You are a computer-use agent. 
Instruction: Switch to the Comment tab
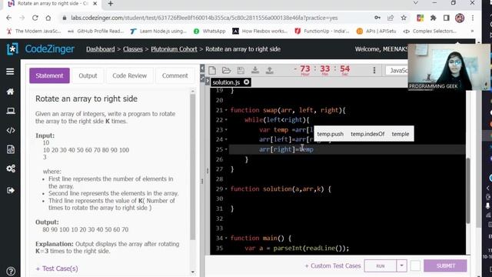coord(175,75)
